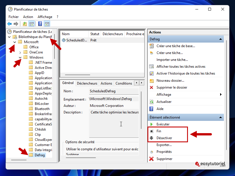Click Créer une tâche de base… label
The width and height of the screenshot is (235, 176).
tap(176, 46)
